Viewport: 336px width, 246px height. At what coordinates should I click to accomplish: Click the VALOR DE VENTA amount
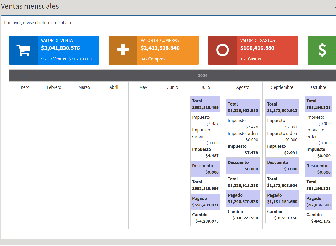[x=60, y=48]
